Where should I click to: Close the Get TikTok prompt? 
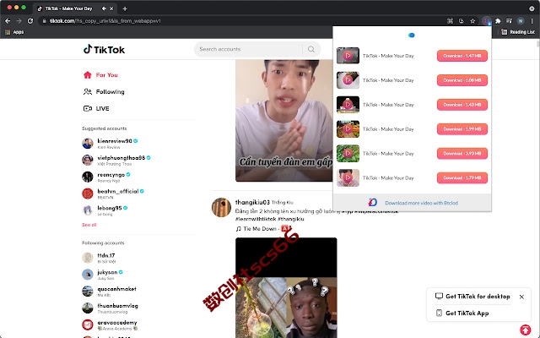click(x=521, y=297)
